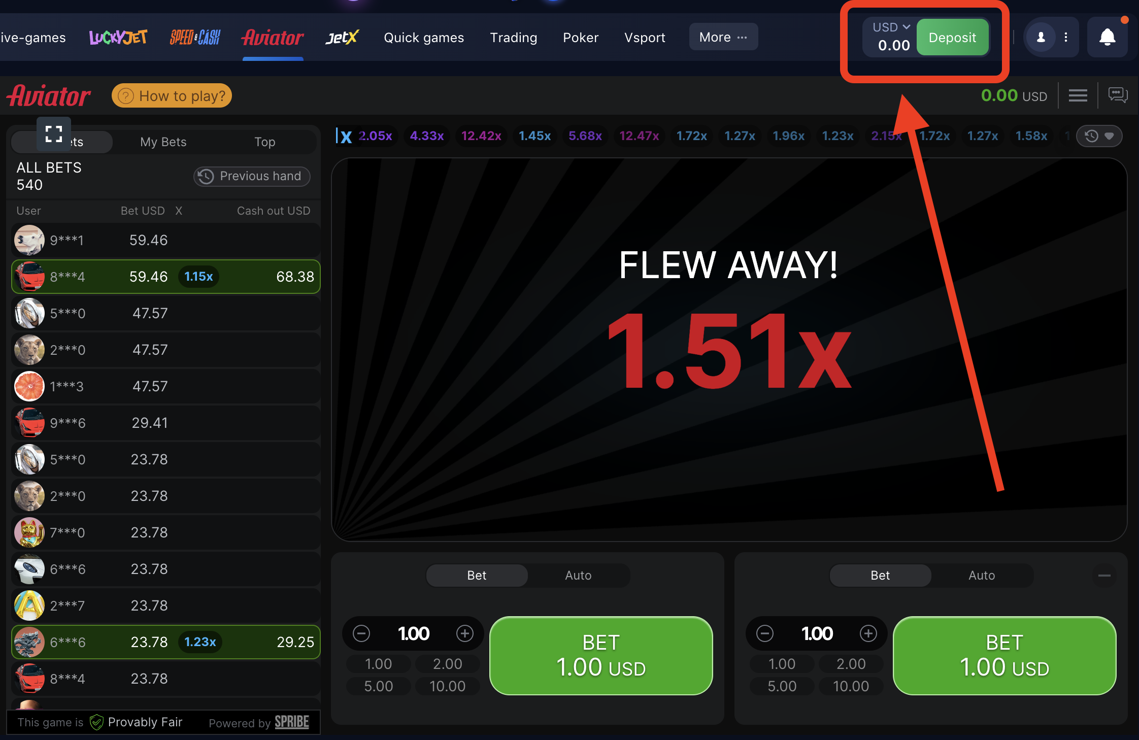Viewport: 1139px width, 740px height.
Task: Click the user profile icon
Action: [x=1040, y=38]
